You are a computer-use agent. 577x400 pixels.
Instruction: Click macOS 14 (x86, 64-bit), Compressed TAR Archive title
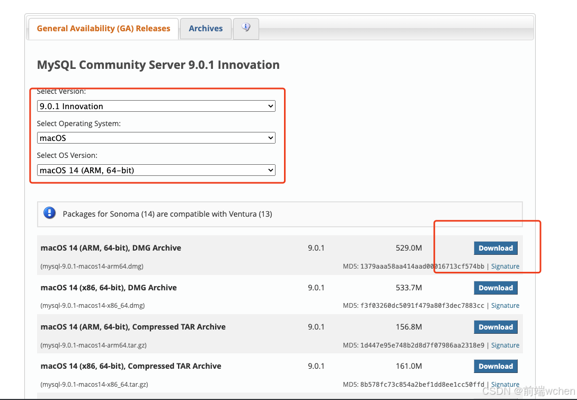coord(131,366)
